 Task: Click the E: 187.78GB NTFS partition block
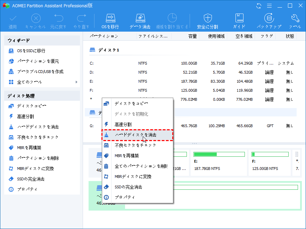(219, 163)
